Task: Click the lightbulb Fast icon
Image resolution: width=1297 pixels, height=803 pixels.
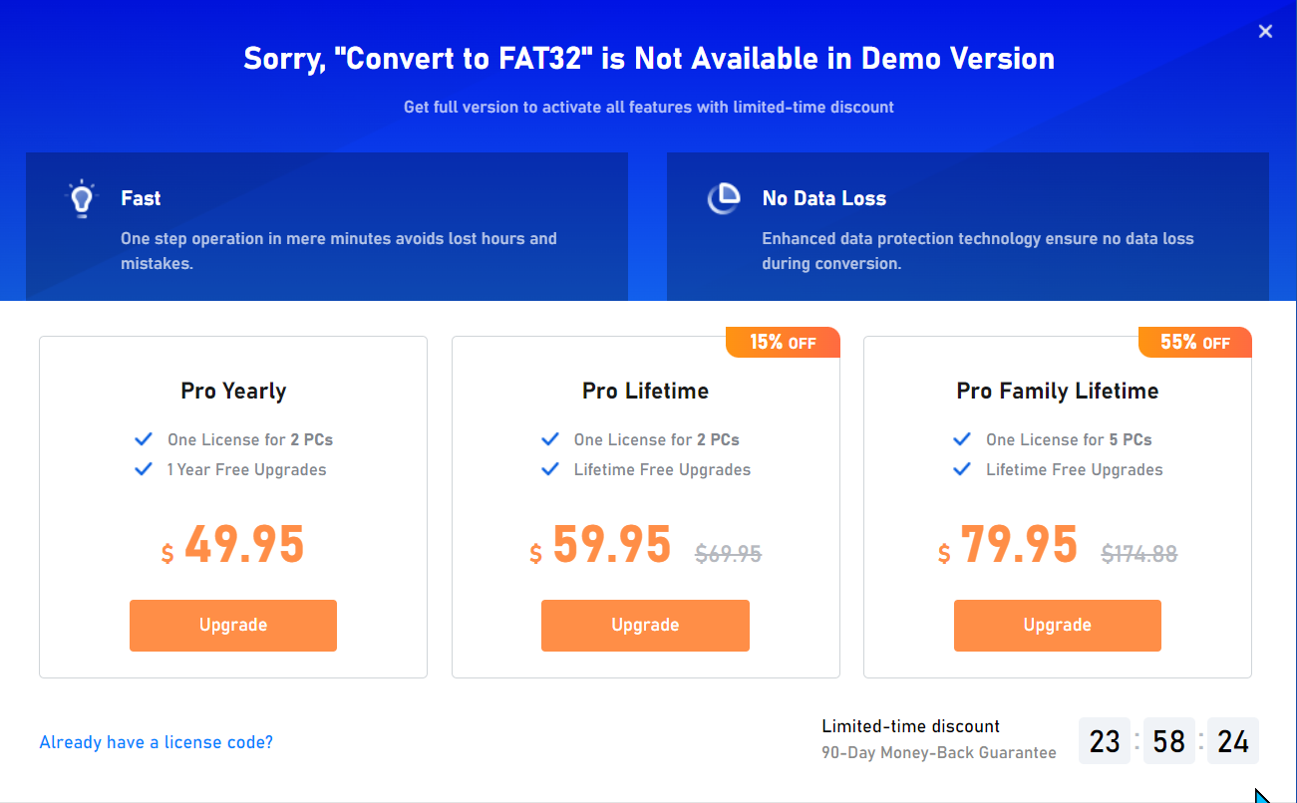Action: click(x=82, y=199)
